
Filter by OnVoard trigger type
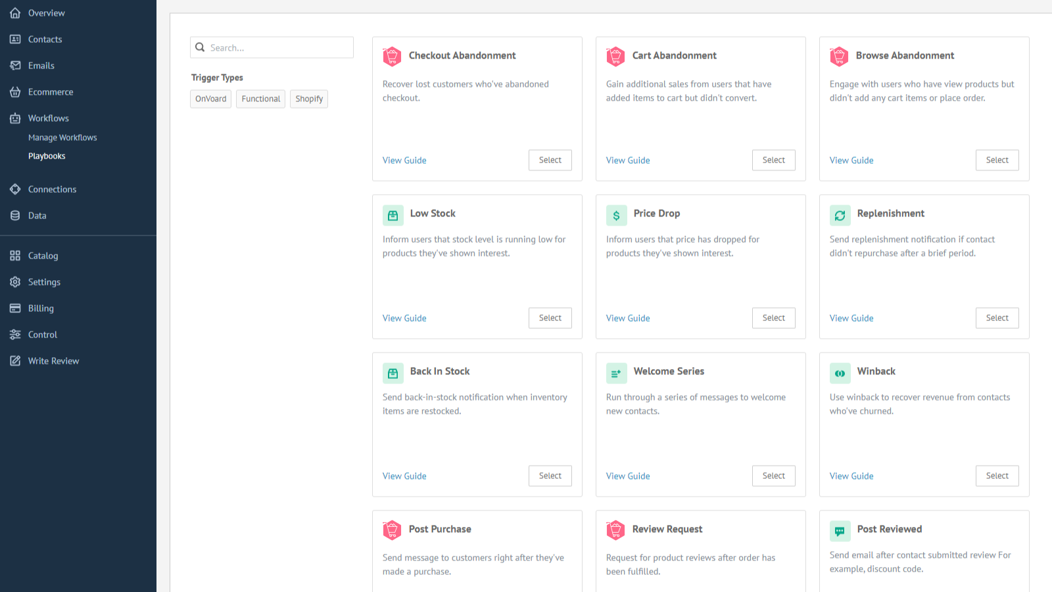coord(210,99)
